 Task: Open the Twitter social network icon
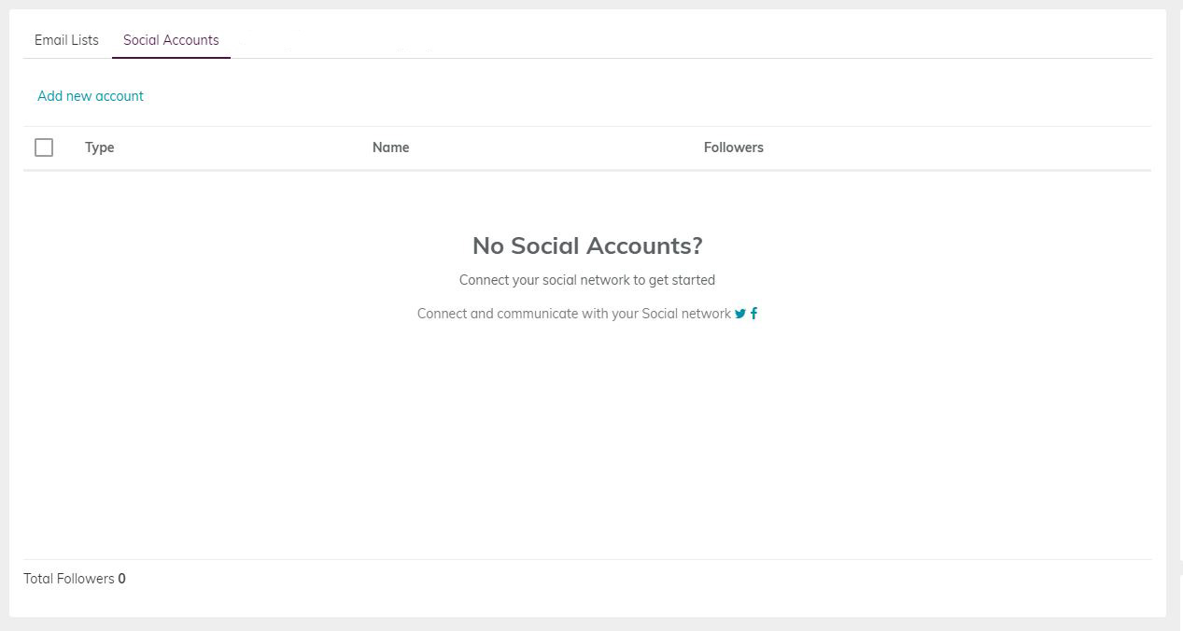tap(740, 314)
